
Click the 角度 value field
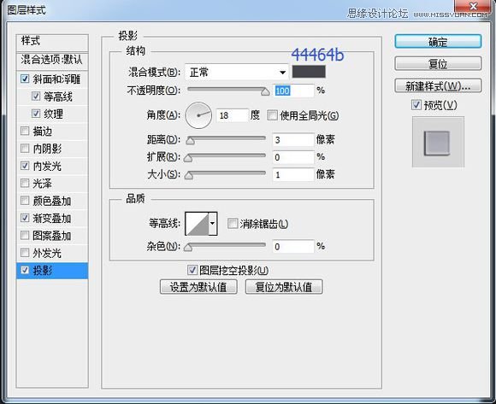tap(233, 115)
